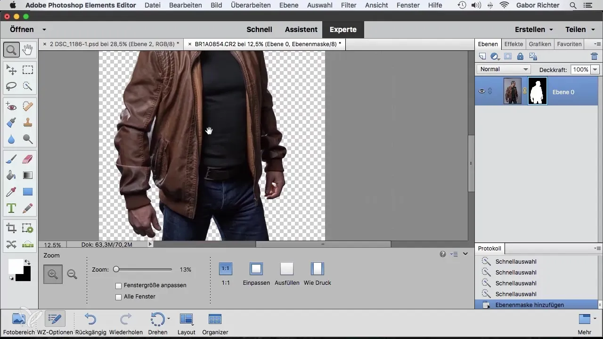Select the Gradient tool
Image resolution: width=603 pixels, height=339 pixels.
(x=28, y=176)
